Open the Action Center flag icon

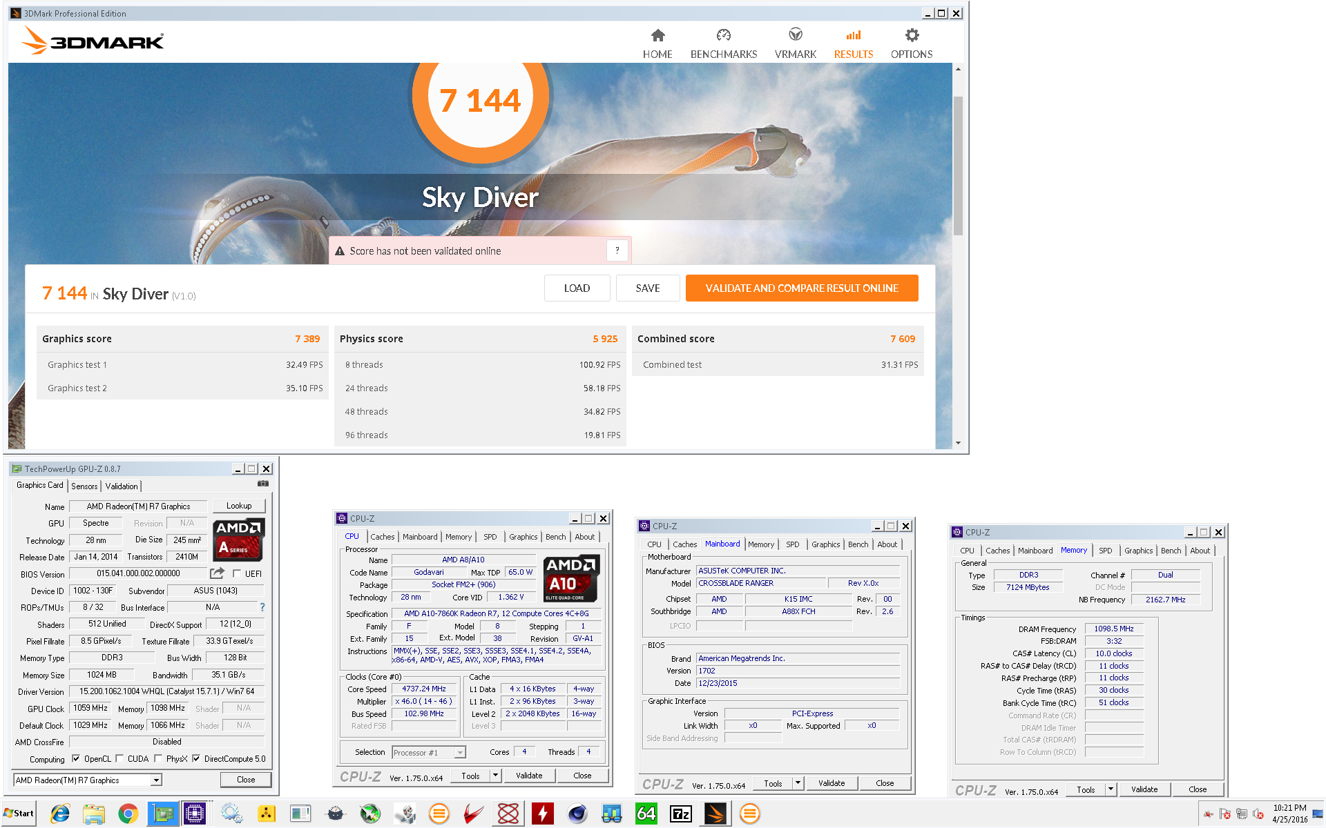[1224, 814]
